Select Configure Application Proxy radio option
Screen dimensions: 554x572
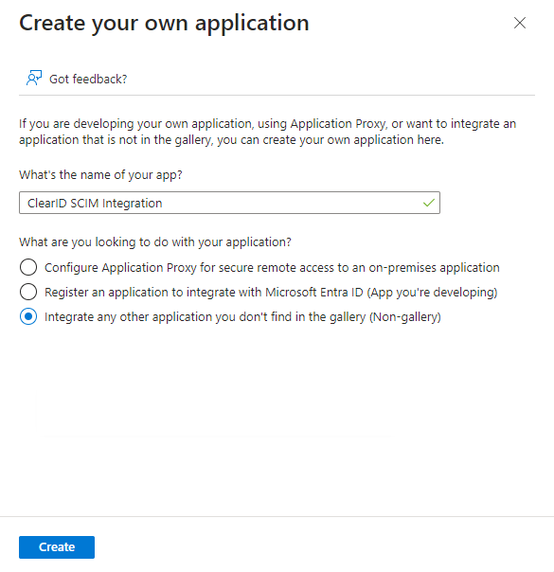pos(28,267)
